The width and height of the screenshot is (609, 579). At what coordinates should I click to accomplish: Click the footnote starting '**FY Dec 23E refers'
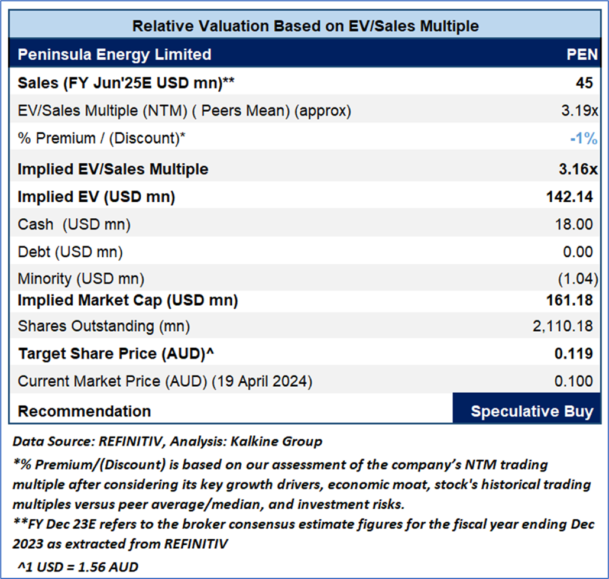(x=303, y=534)
